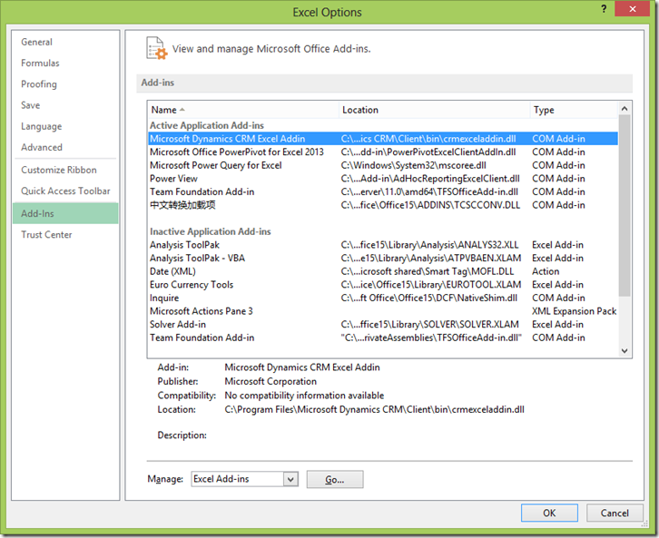Select the 中文转换加载项 add-in row
Screen dimensions: 659x538
[383, 205]
